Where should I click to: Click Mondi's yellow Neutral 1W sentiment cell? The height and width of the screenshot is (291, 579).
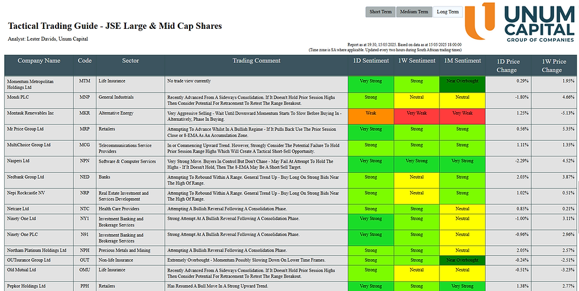[417, 101]
